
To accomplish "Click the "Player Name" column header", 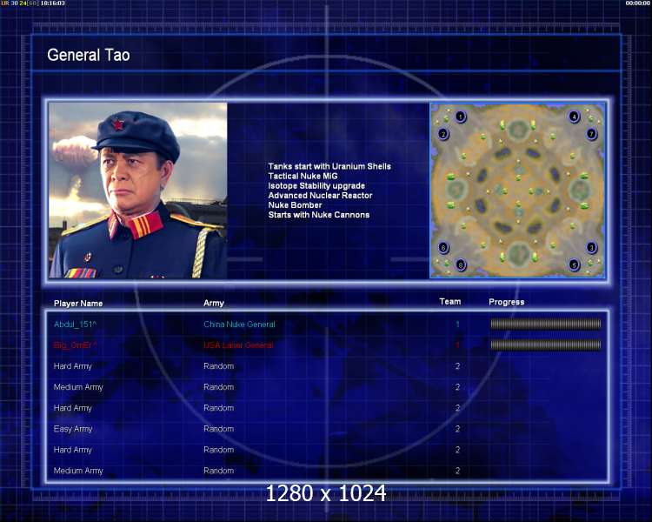I will [x=78, y=304].
